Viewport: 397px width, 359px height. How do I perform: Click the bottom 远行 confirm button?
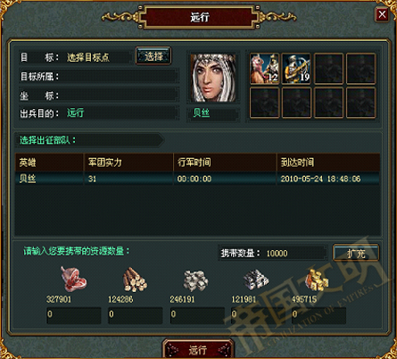click(x=198, y=349)
